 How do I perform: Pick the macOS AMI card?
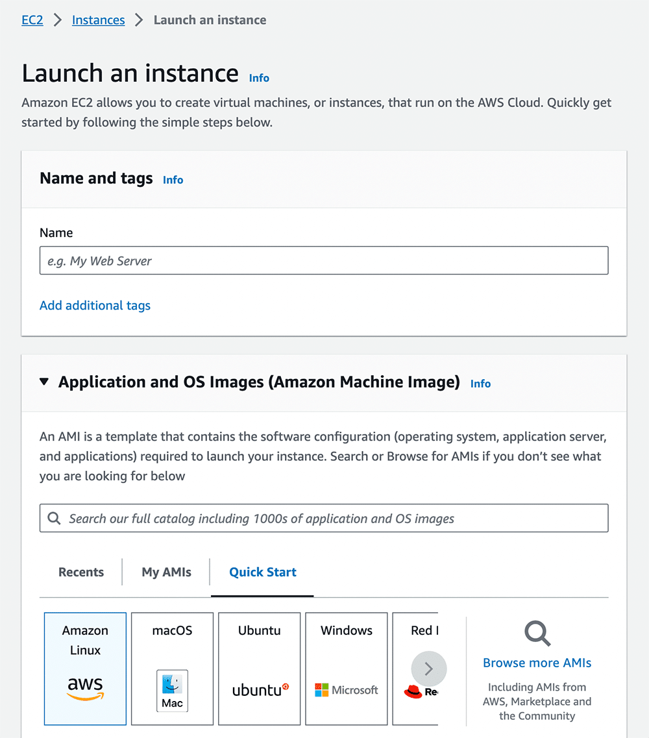coord(171,669)
